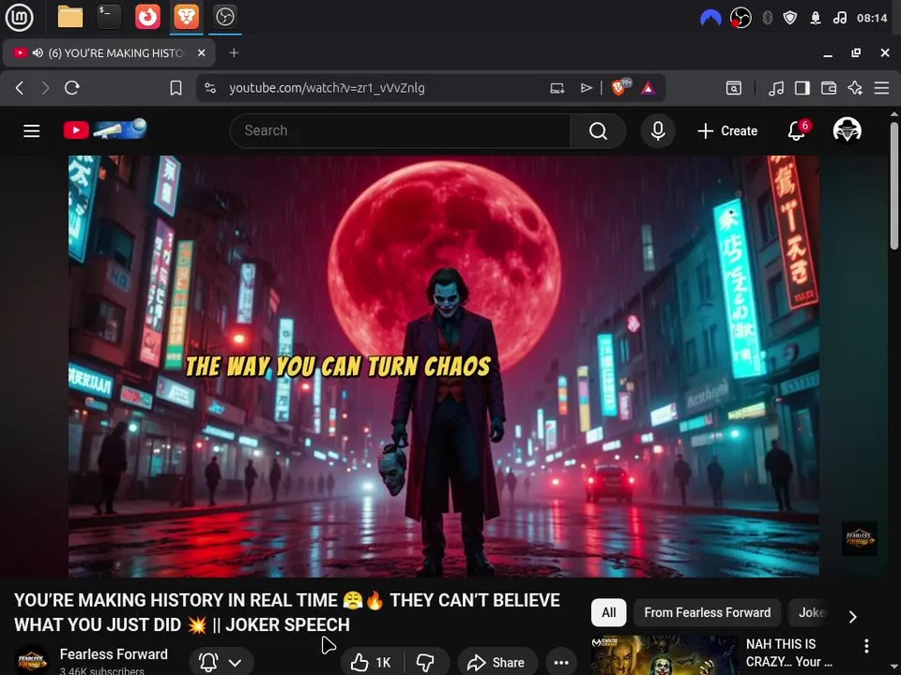The image size is (901, 675).
Task: Dislike this video
Action: tap(426, 663)
